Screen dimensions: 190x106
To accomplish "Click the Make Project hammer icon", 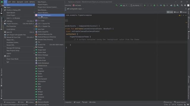I will click(117, 5).
